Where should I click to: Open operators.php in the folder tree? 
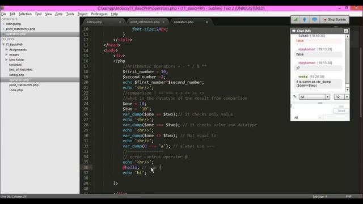pyautogui.click(x=19, y=80)
